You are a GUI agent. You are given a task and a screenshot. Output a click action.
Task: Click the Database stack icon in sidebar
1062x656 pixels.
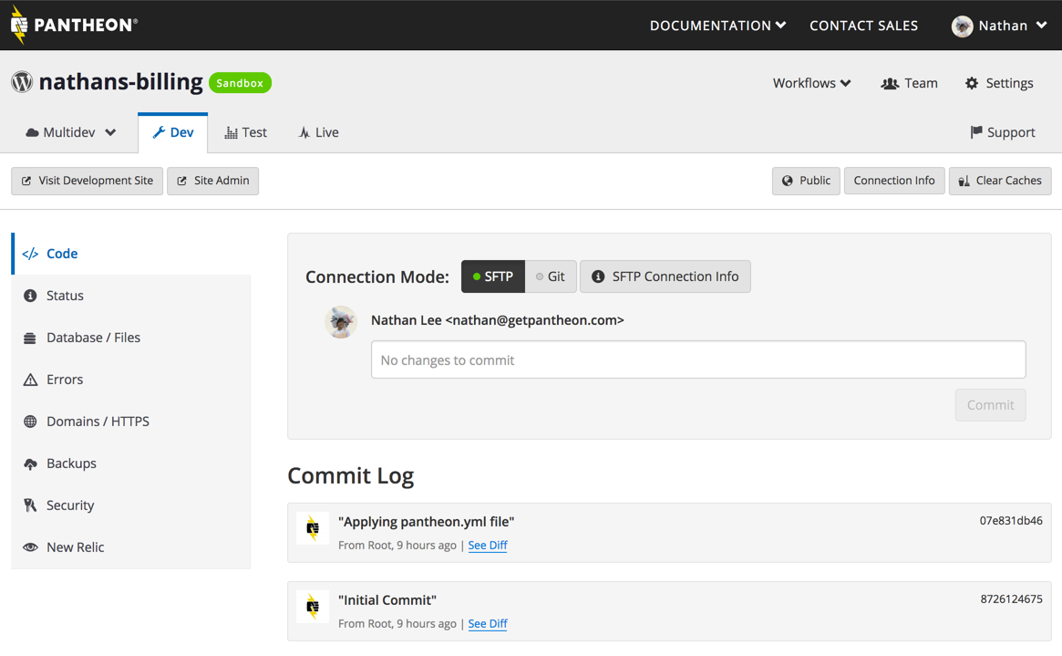tap(30, 338)
